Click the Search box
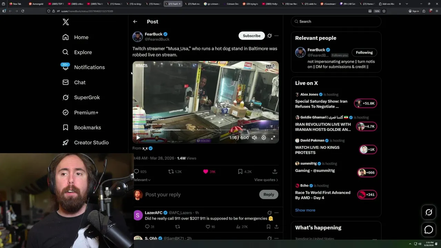441x248 pixels. tap(336, 21)
